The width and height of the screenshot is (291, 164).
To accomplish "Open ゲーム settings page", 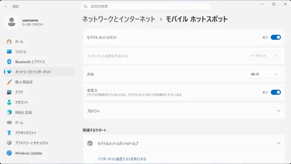I will [x=39, y=122].
